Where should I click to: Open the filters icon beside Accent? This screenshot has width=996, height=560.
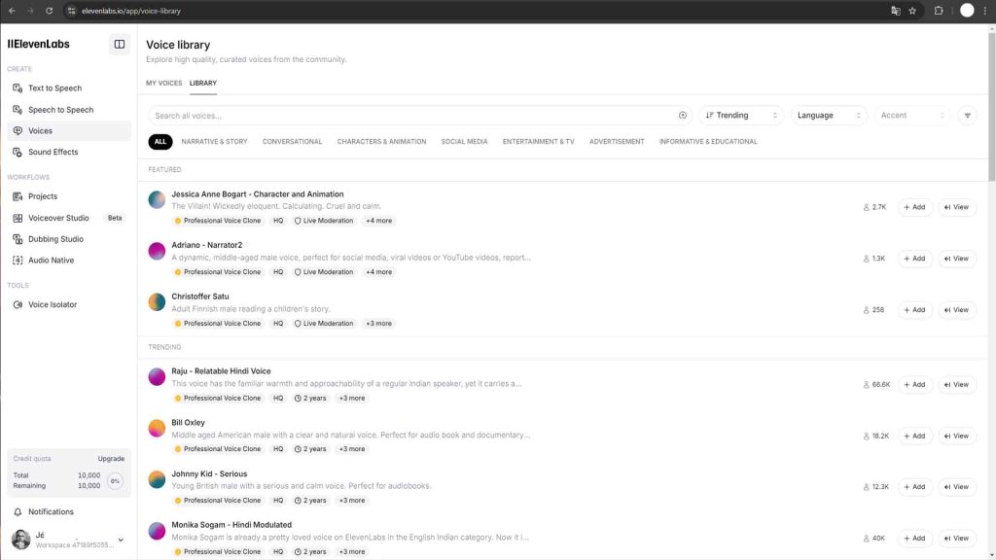(967, 116)
